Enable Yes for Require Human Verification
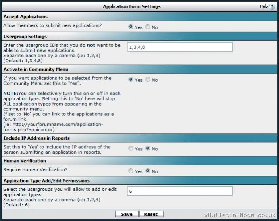Screen dimensions: 279x221 131,171
